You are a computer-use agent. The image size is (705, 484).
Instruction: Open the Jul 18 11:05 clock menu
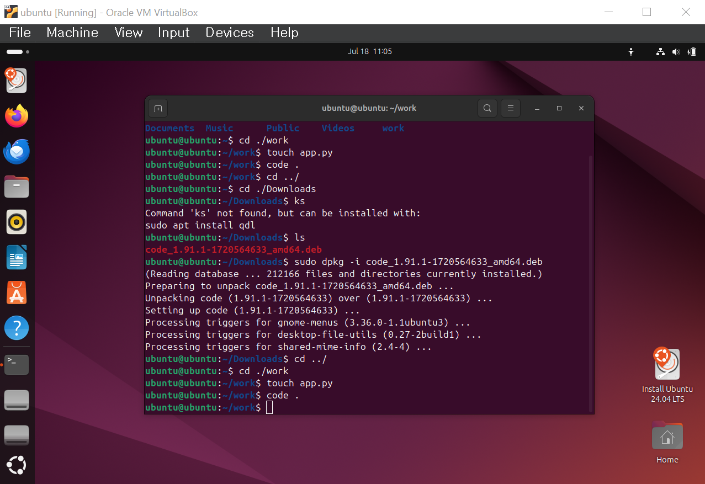(x=370, y=51)
